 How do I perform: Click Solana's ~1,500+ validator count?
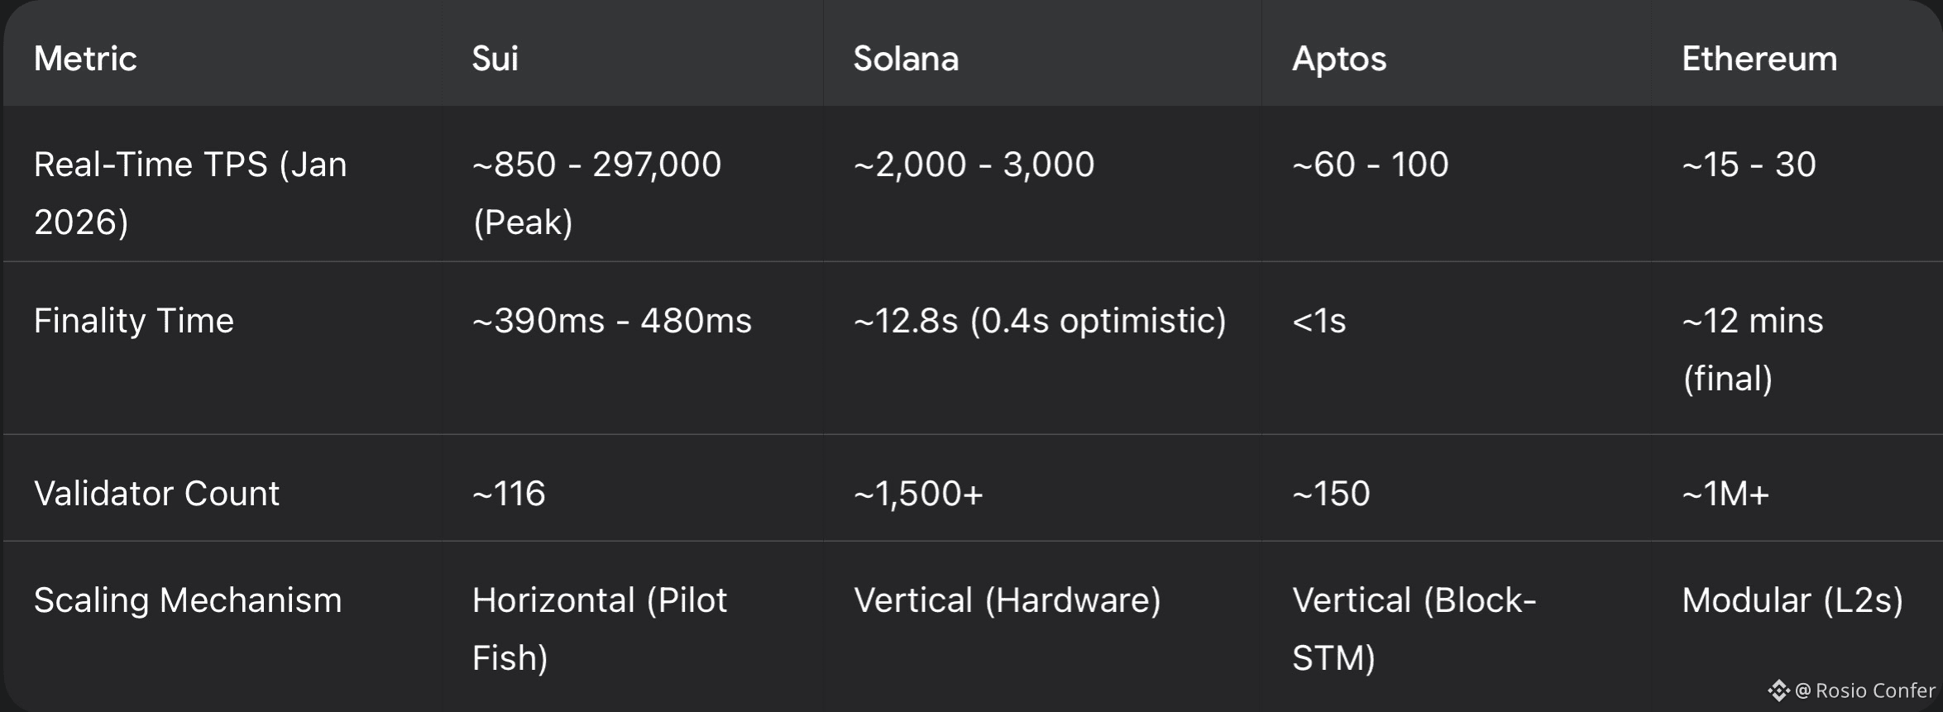coord(918,494)
